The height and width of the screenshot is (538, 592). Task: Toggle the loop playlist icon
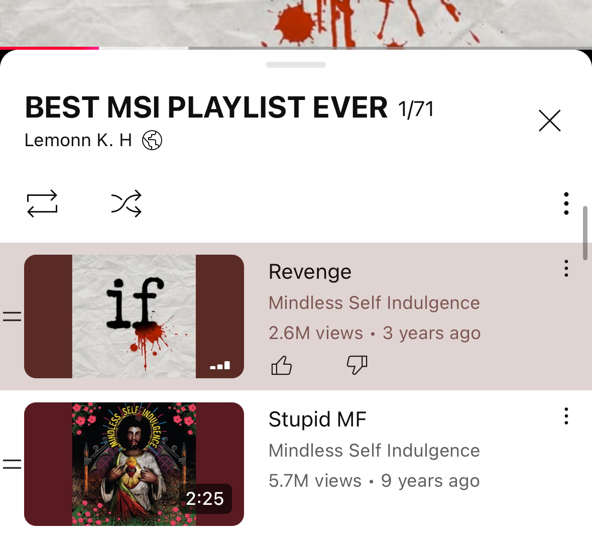[x=42, y=203]
